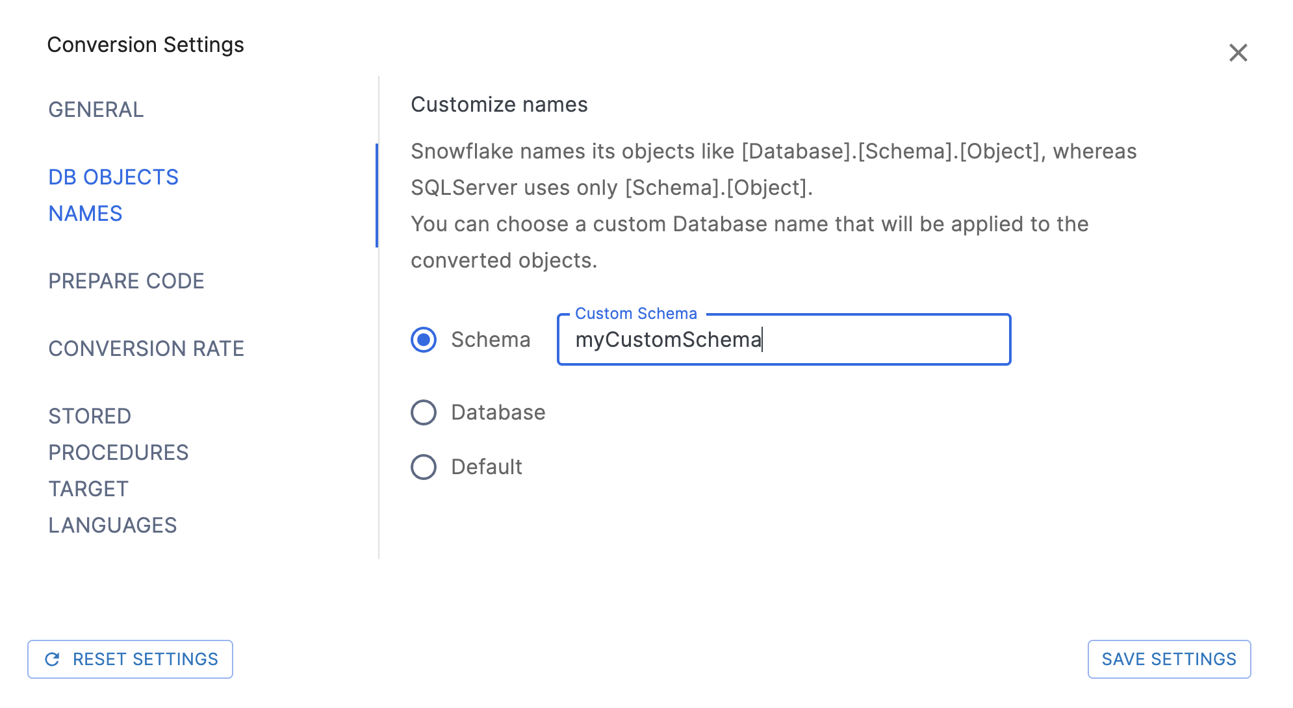Close the Conversion Settings dialog with X
This screenshot has width=1293, height=708.
[x=1238, y=53]
